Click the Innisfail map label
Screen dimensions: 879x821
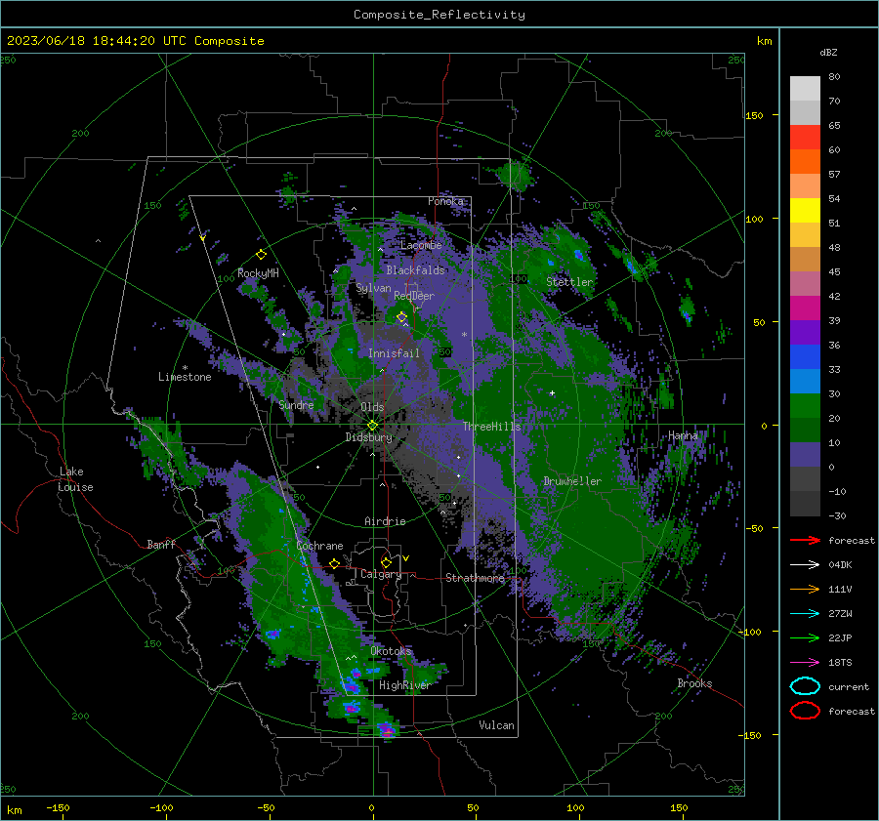point(394,353)
